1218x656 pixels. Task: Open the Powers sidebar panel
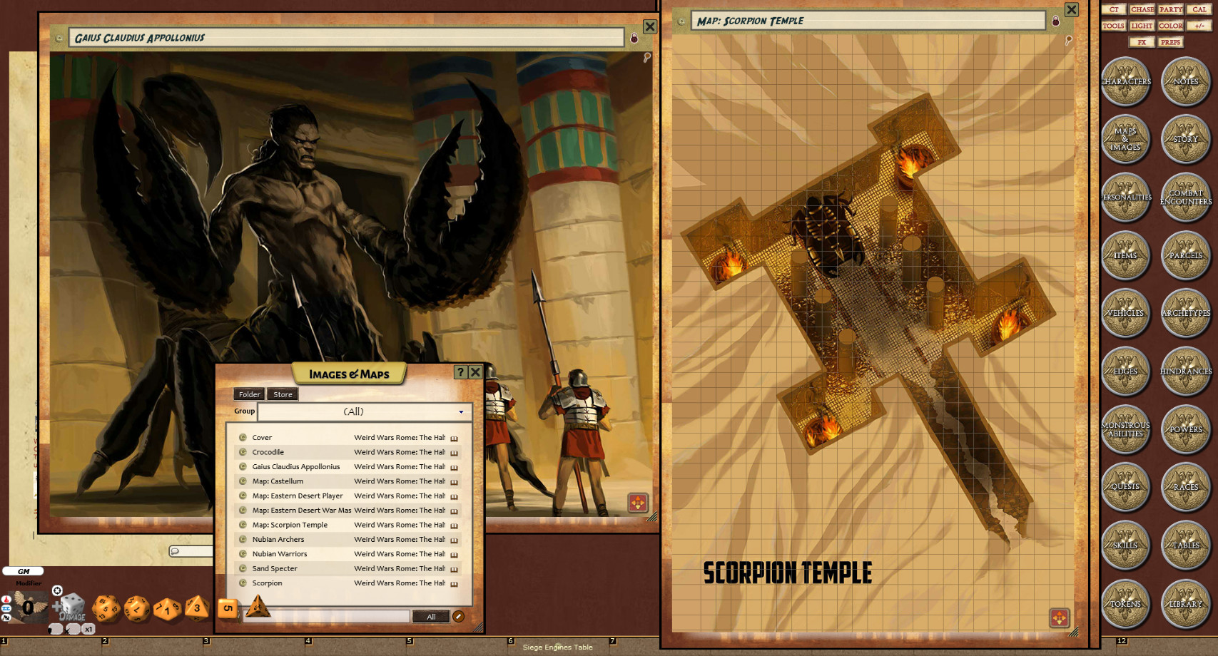tap(1186, 429)
